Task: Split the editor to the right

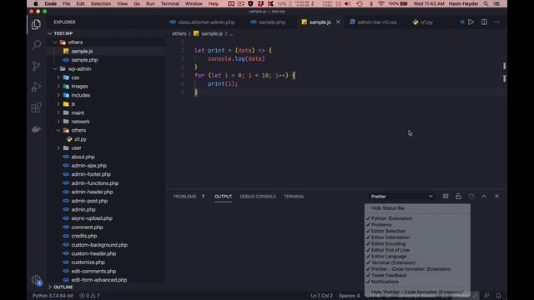Action: point(484,22)
